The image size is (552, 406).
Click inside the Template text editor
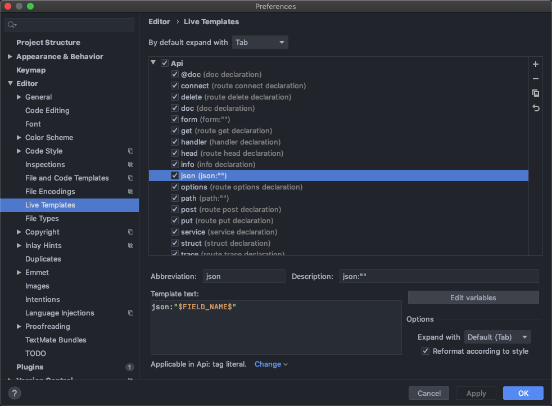276,327
